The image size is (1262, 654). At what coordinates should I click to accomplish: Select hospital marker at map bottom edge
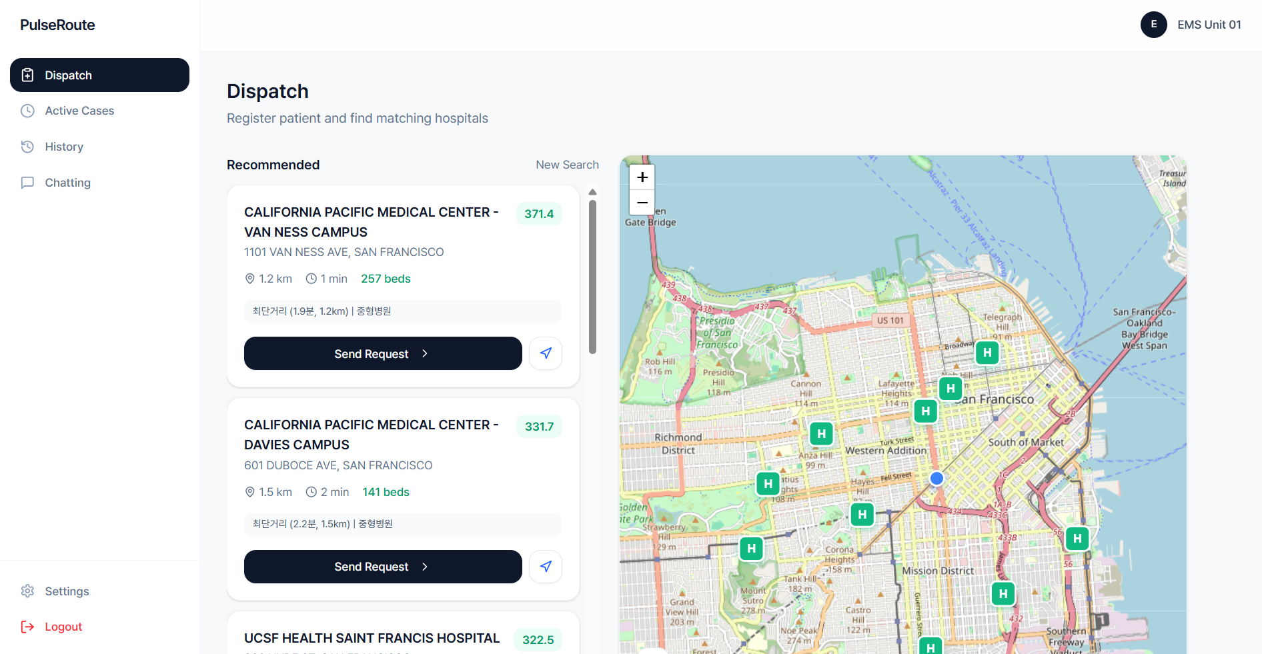pos(930,647)
